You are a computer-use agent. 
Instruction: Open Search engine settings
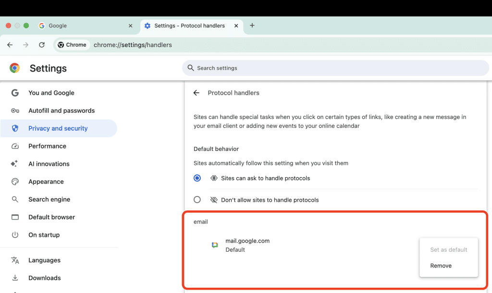(49, 200)
